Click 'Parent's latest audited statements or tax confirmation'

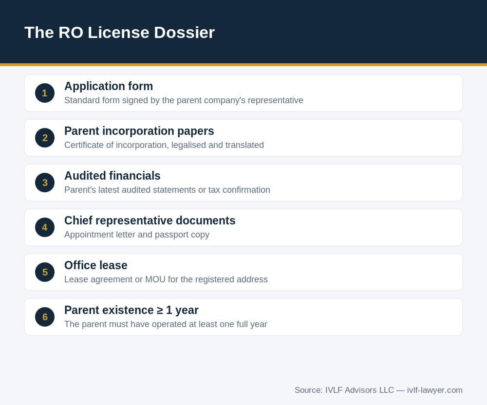(x=167, y=190)
